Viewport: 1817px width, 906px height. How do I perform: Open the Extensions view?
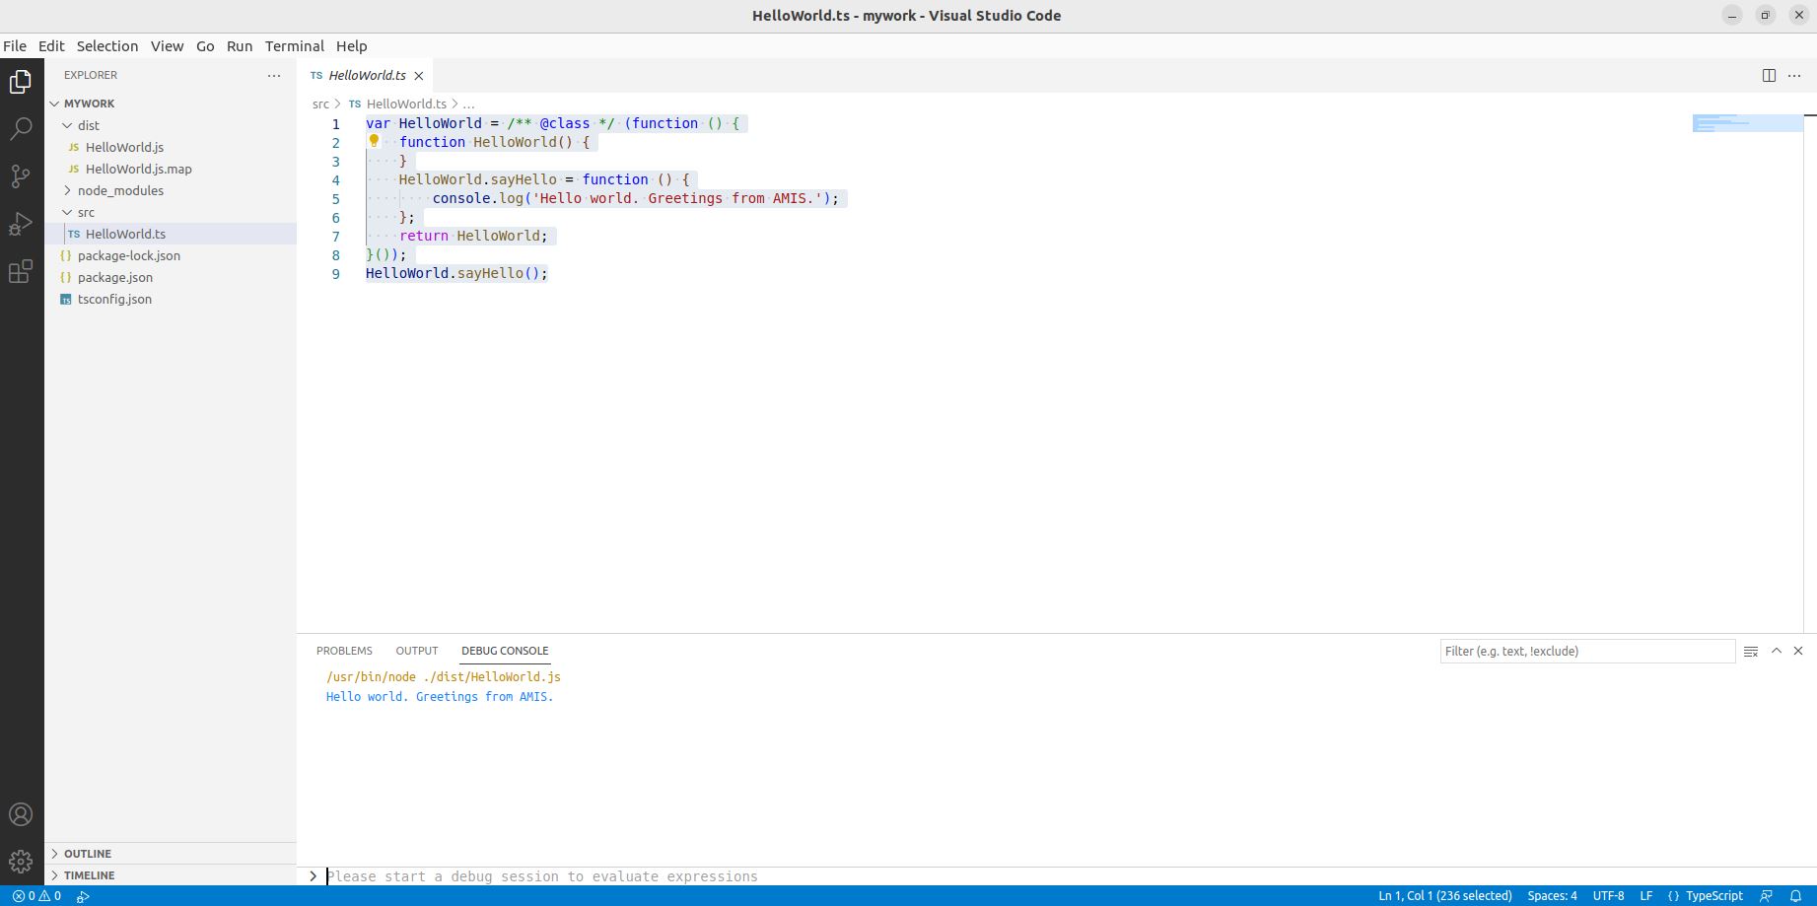coord(21,272)
